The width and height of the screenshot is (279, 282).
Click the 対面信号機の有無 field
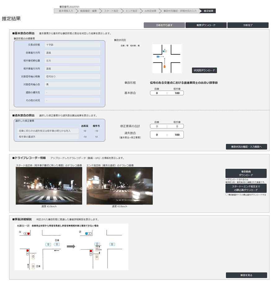pos(73,76)
